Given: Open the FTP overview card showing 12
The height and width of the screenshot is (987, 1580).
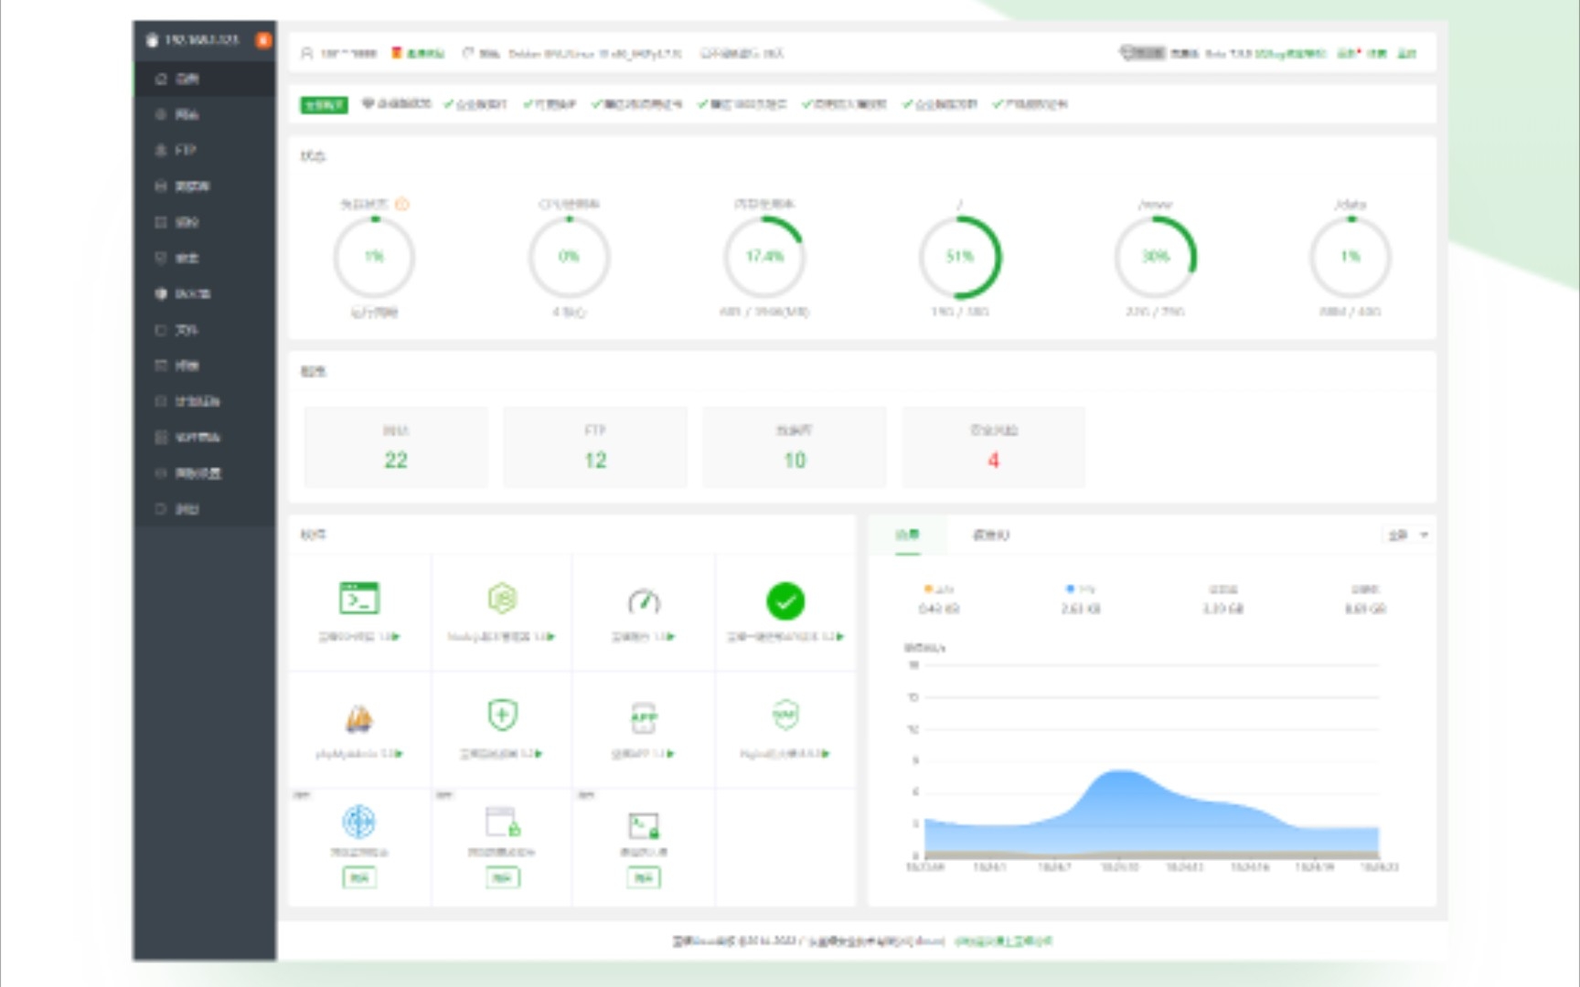Looking at the screenshot, I should coord(595,447).
